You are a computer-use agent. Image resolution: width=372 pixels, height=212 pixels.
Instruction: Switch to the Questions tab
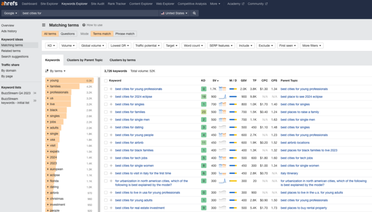pos(67,33)
